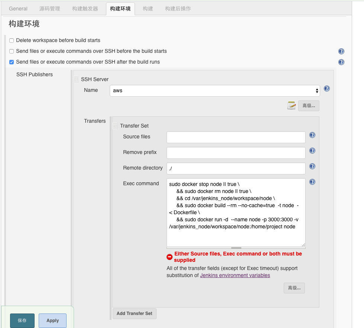This screenshot has width=364, height=328.
Task: Open help for SSH after build option
Action: 341,62
